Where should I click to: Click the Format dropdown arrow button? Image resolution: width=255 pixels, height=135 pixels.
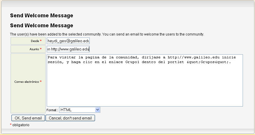coord(98,110)
